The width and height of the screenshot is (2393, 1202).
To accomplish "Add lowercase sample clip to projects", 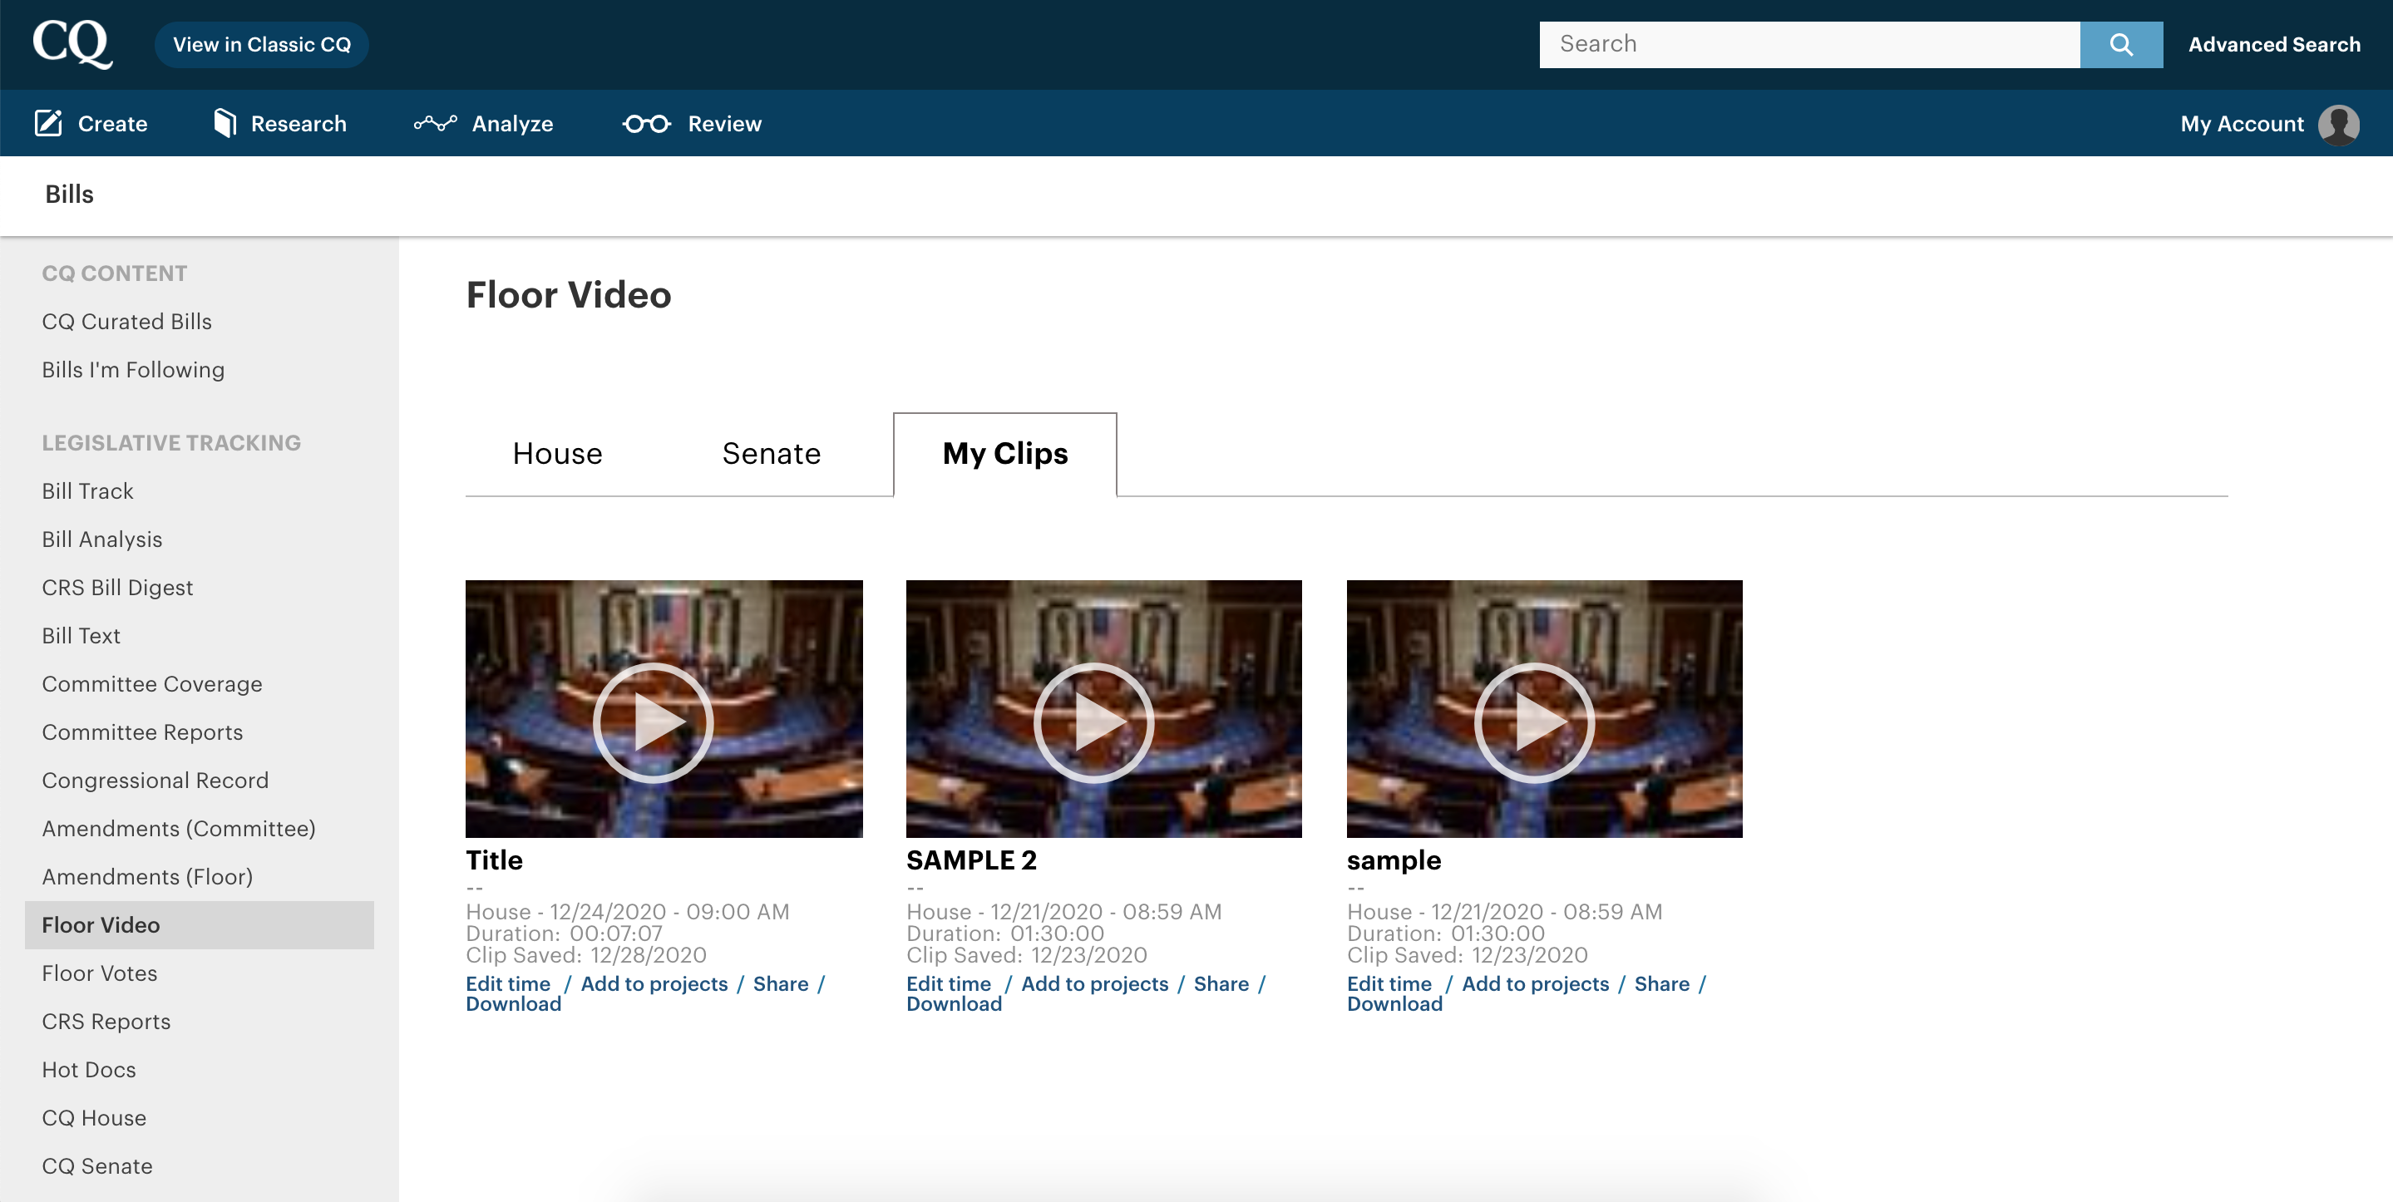I will 1535,983.
